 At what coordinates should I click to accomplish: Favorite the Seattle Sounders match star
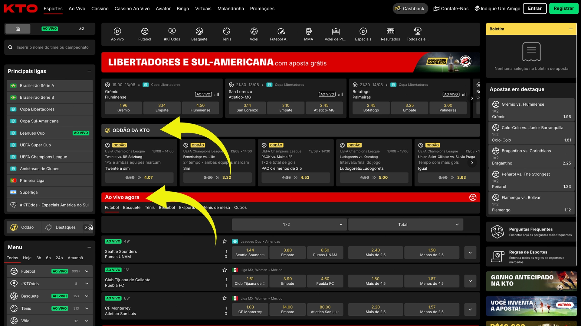click(225, 241)
